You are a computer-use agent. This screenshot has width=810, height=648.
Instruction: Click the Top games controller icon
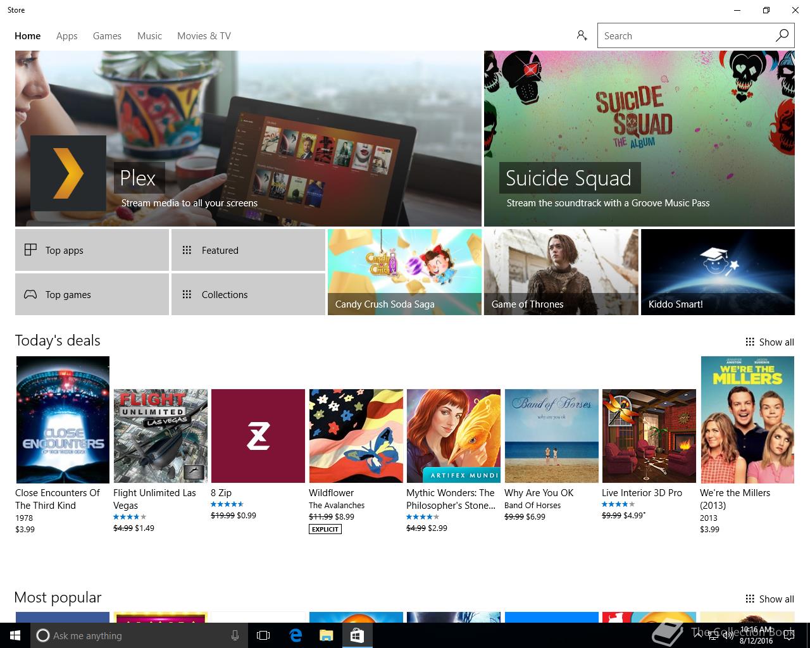(x=30, y=294)
